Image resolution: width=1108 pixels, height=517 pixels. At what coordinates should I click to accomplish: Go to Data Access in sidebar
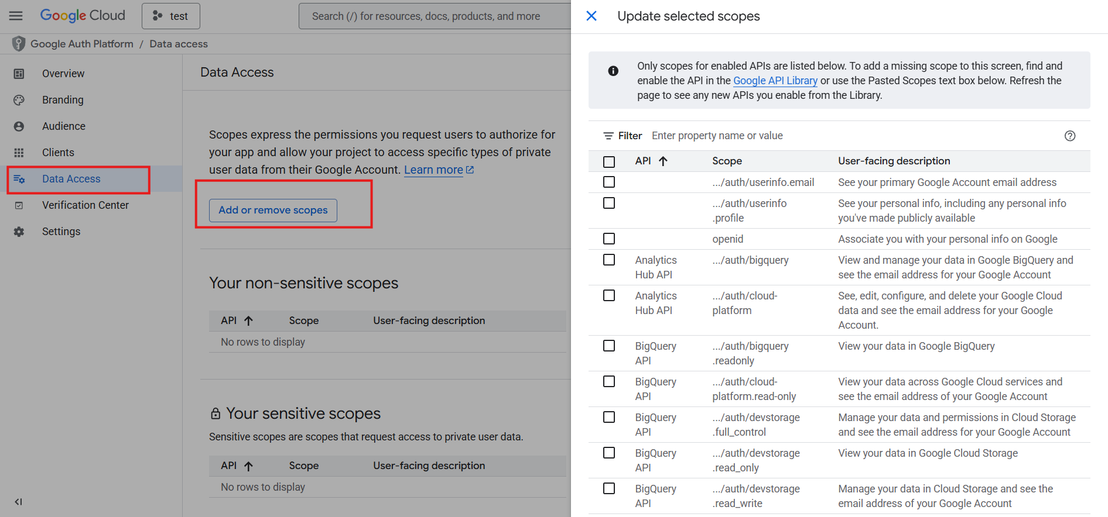coord(71,179)
